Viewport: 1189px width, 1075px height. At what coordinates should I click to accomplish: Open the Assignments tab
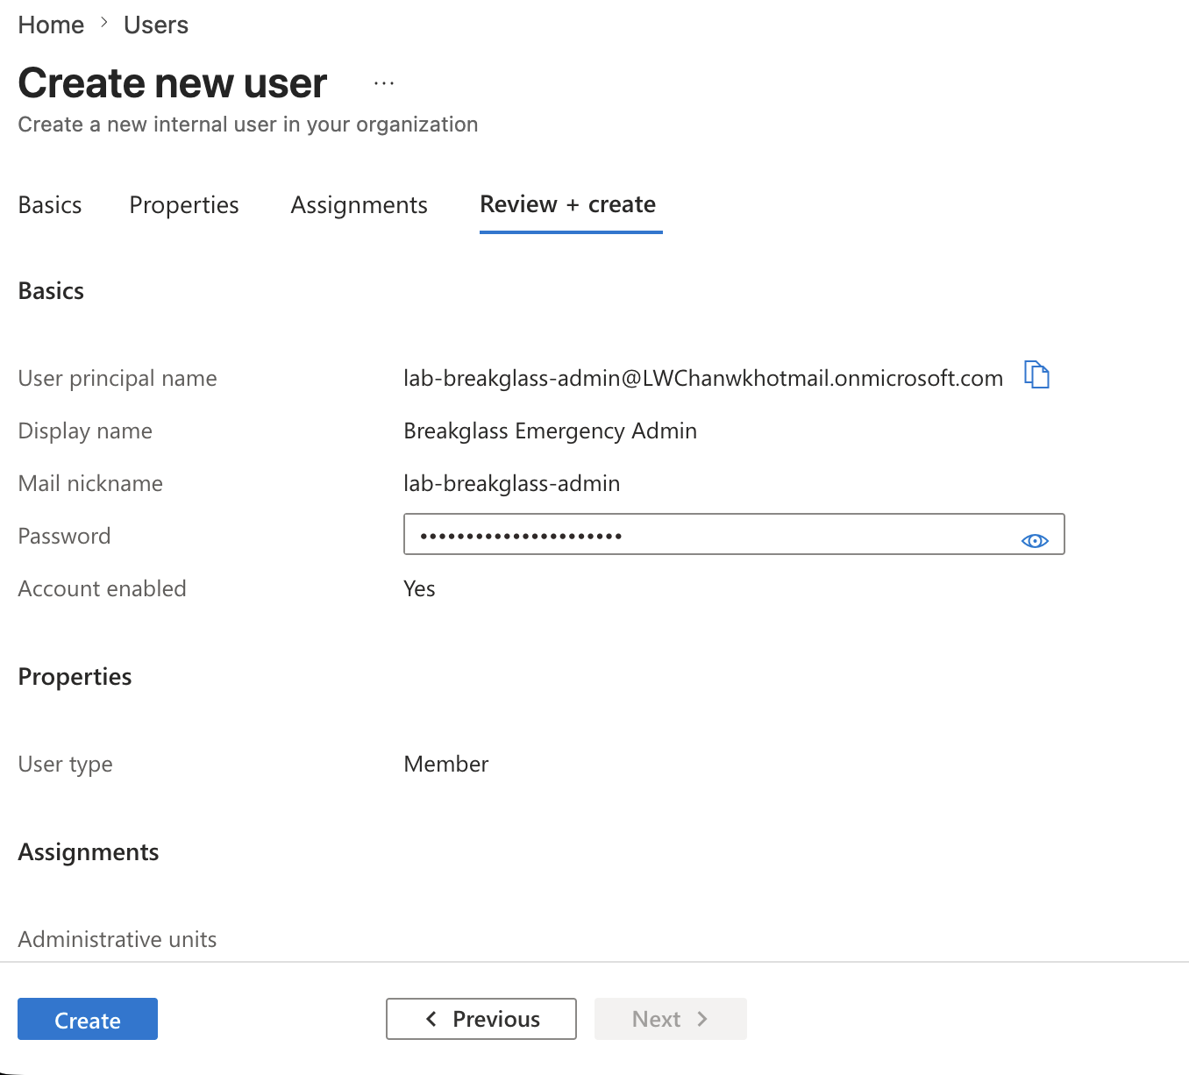pyautogui.click(x=360, y=205)
